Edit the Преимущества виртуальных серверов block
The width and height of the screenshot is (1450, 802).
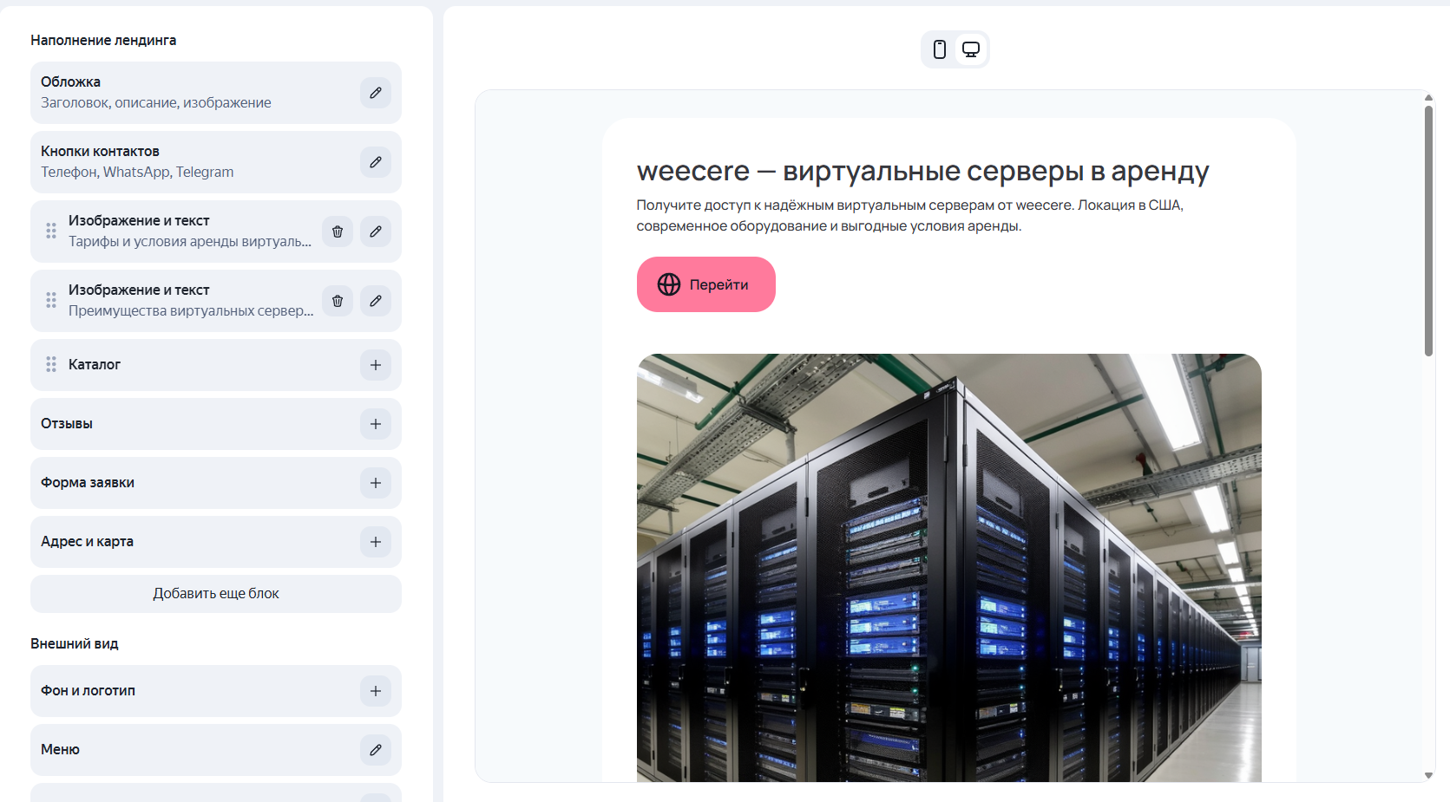coord(376,301)
